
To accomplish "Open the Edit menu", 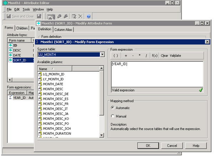I will tap(17, 9).
